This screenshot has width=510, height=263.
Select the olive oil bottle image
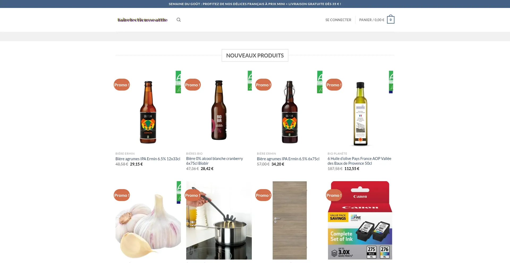[360, 114]
